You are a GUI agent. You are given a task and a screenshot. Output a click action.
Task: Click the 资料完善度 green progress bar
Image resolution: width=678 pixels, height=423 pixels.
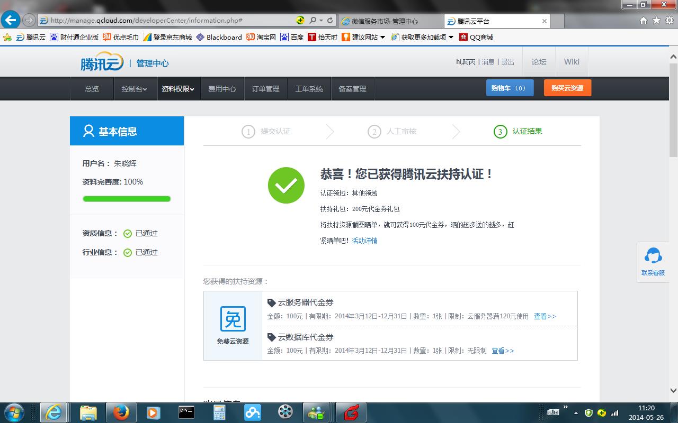pyautogui.click(x=127, y=199)
